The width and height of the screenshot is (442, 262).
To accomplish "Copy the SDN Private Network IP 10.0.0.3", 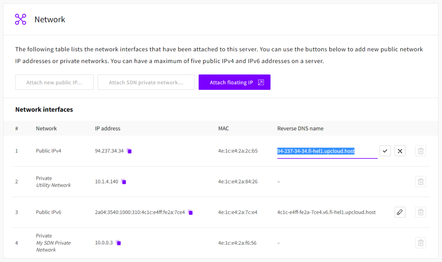I will pyautogui.click(x=118, y=243).
